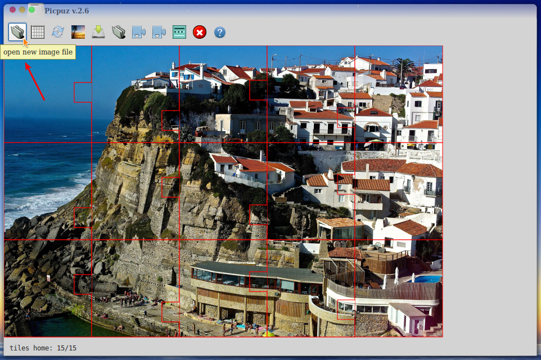Open new image file using highlighted folder icon

tap(17, 32)
